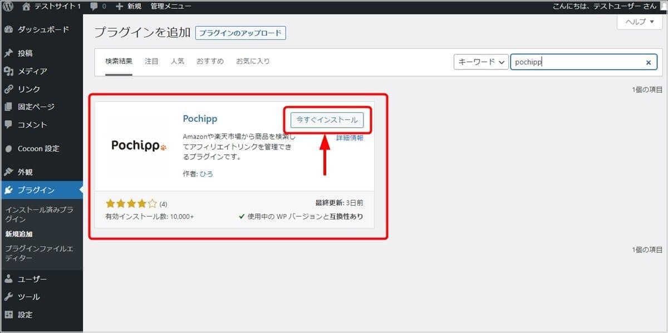Click the star rating of Pochipp
The image size is (668, 333).
[x=131, y=203]
